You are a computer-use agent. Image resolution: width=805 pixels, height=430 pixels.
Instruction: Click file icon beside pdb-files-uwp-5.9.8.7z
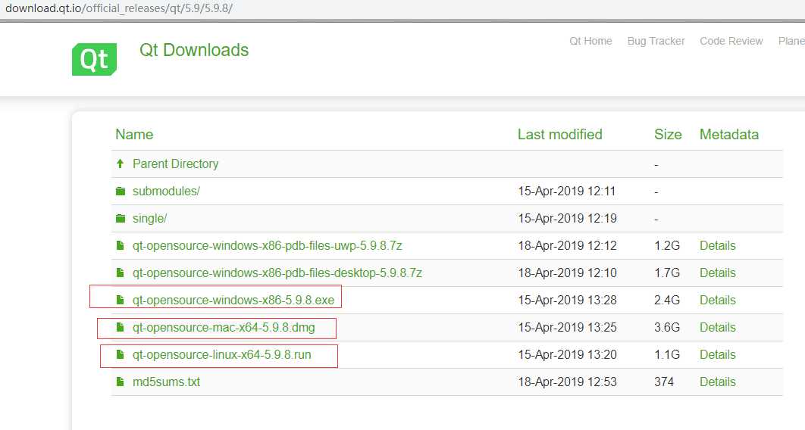pyautogui.click(x=120, y=245)
